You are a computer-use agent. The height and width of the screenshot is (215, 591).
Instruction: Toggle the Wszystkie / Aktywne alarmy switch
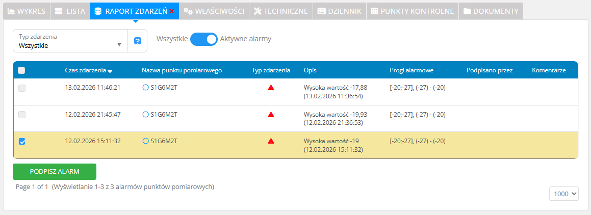[204, 39]
